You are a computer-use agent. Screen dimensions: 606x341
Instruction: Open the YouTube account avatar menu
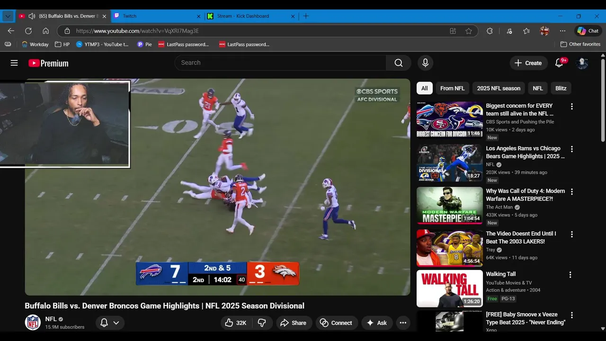click(x=582, y=63)
